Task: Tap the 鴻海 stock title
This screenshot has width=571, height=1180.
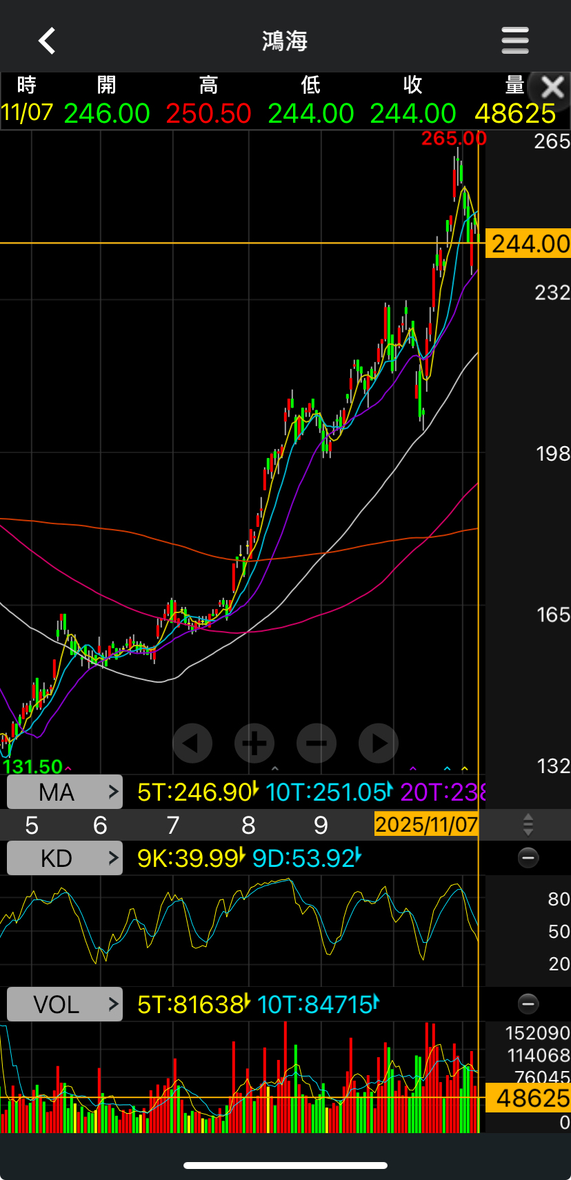Action: click(x=285, y=41)
